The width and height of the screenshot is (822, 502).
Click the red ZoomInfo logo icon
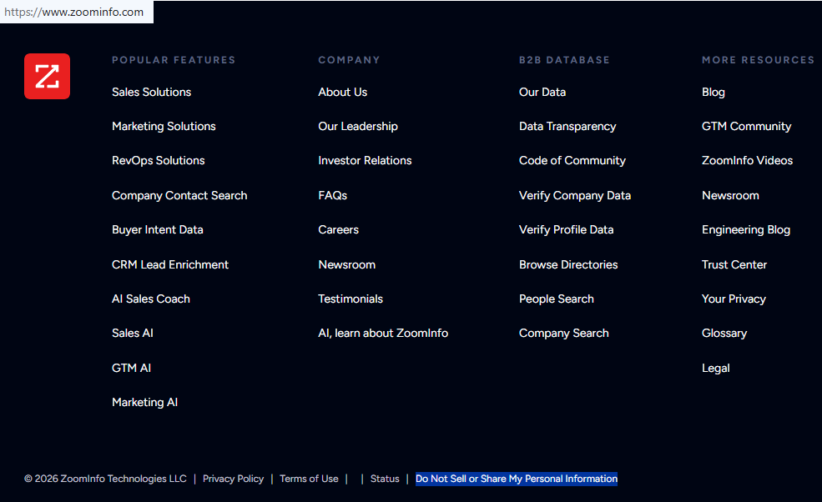pyautogui.click(x=47, y=77)
